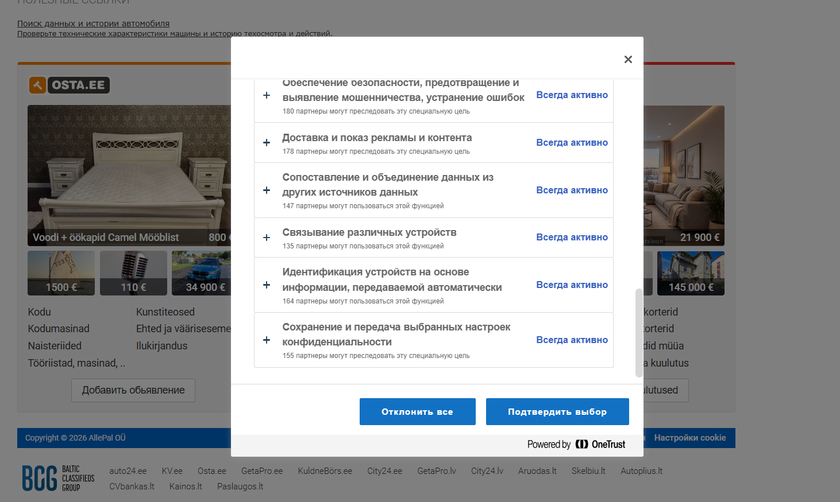Click 'Подтвердить выбор' button

[x=557, y=411]
